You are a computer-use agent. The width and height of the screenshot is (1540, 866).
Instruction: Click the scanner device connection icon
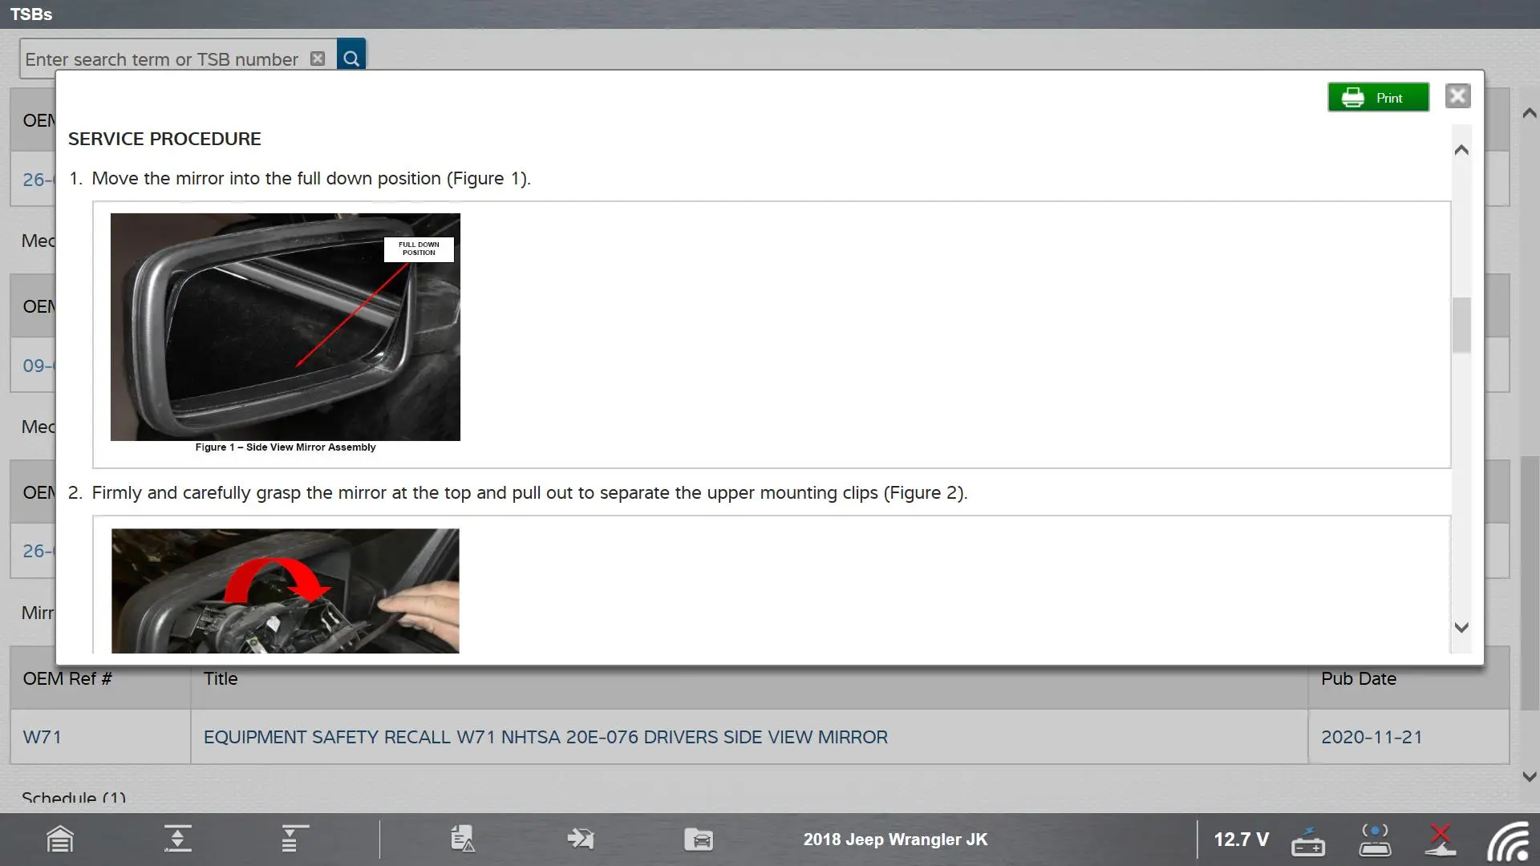coord(1375,840)
